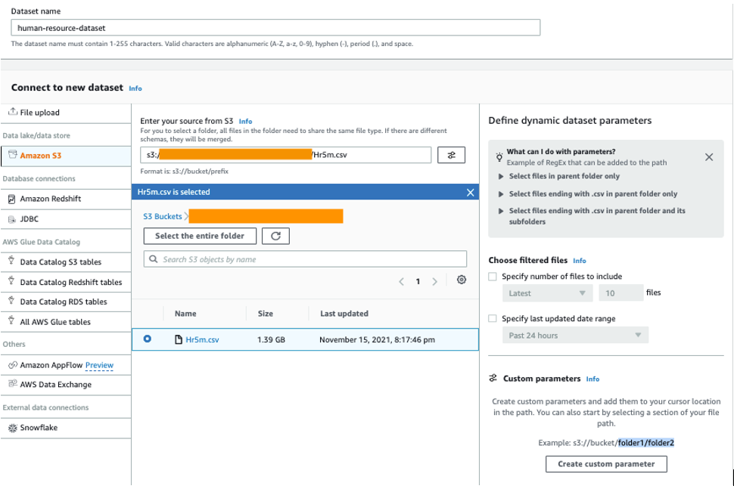Open table preferences gear icon
Viewport: 734px width, 489px height.
pyautogui.click(x=462, y=280)
